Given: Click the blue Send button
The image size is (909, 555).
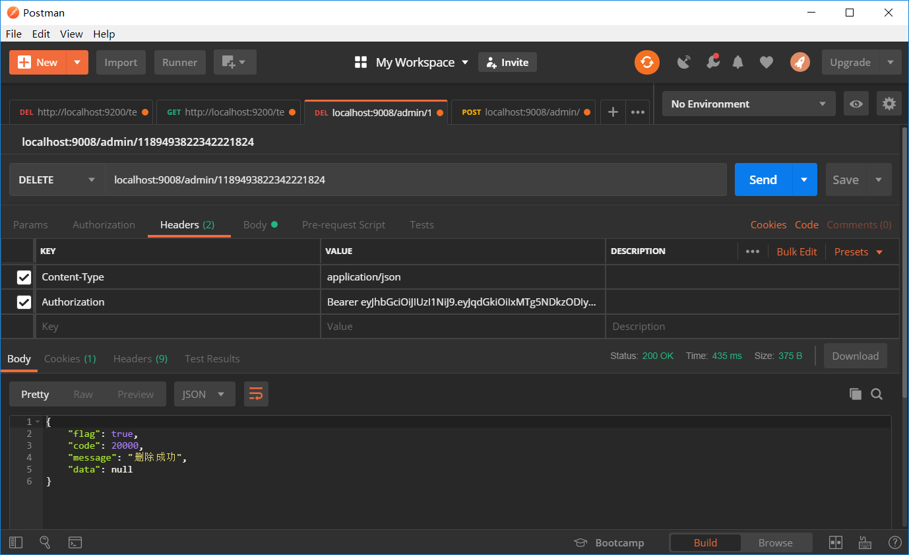Looking at the screenshot, I should pos(763,180).
